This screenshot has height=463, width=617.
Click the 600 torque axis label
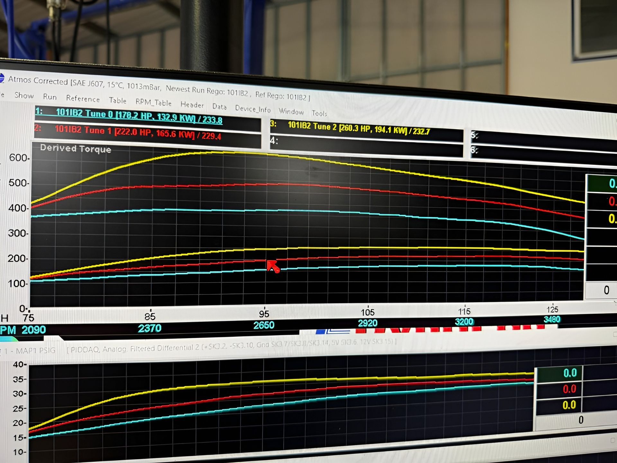19,158
